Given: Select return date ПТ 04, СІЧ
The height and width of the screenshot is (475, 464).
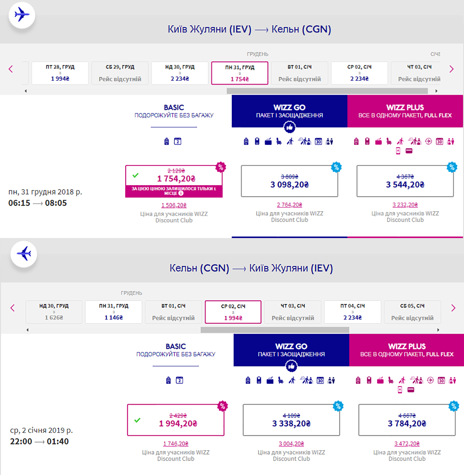Looking at the screenshot, I should point(353,312).
